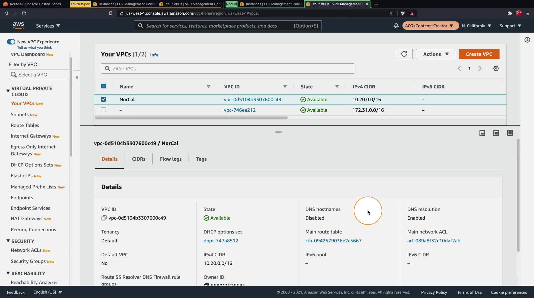
Task: Click the AWS logo home icon
Action: point(18,26)
